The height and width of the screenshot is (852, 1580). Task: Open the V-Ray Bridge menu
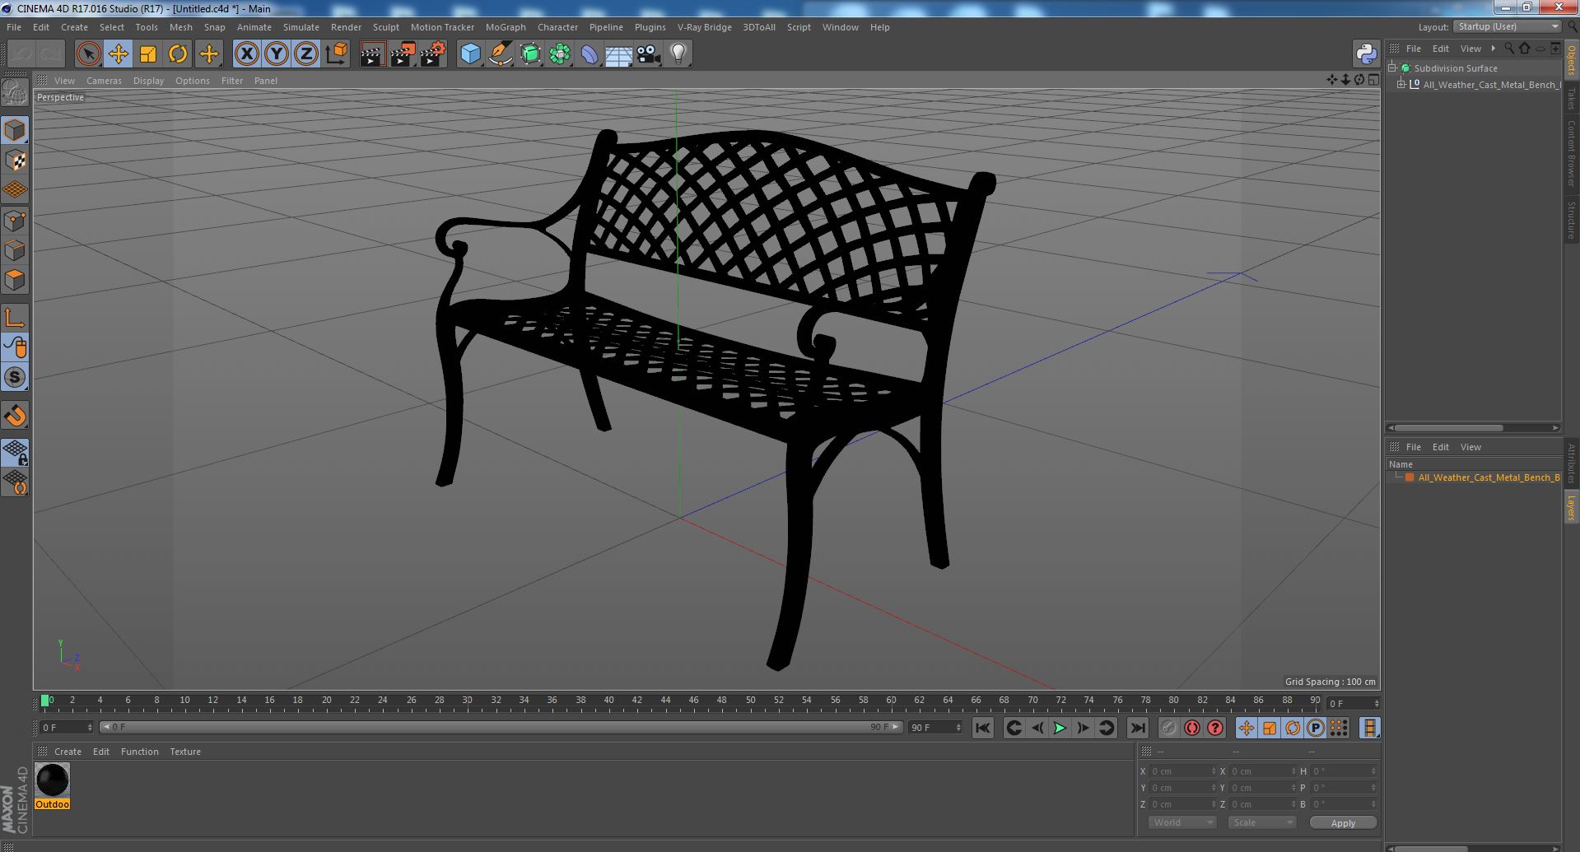click(x=705, y=27)
